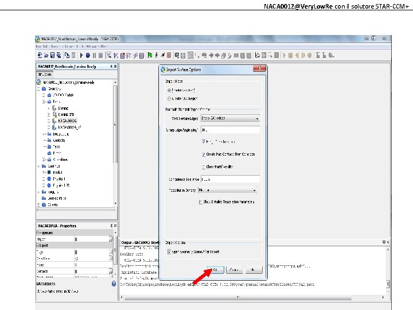Click the pause macro bars icon
The image size is (413, 310).
click(x=94, y=55)
